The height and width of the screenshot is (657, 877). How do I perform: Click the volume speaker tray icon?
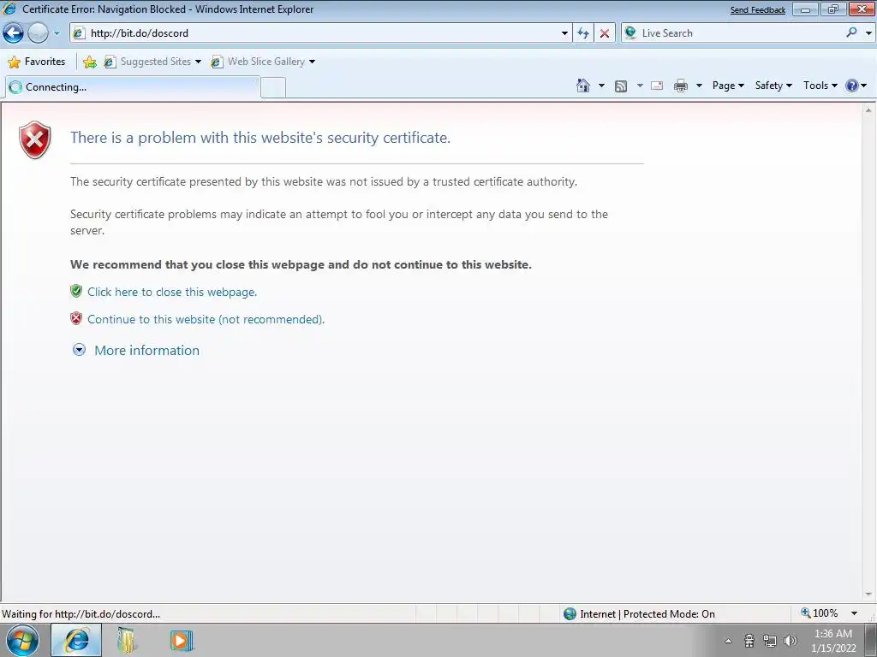tap(790, 641)
